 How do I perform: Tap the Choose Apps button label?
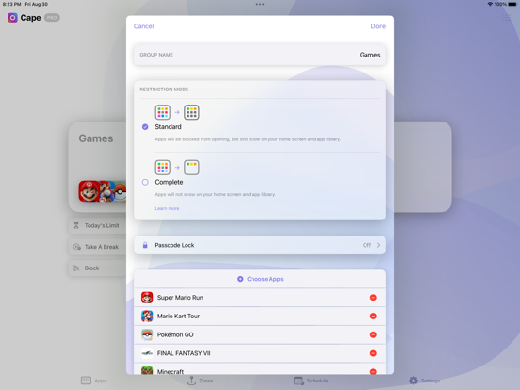tap(265, 279)
